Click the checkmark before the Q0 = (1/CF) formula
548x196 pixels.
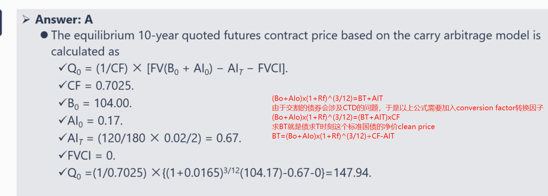point(62,68)
